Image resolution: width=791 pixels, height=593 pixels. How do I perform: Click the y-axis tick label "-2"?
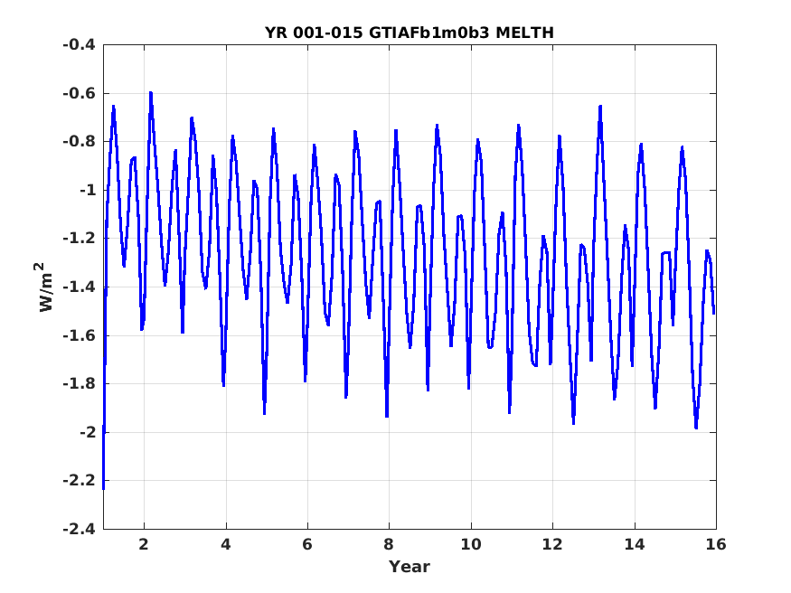point(88,432)
